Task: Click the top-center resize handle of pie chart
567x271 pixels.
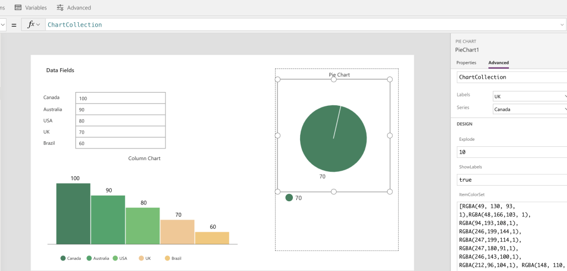Action: [x=334, y=80]
